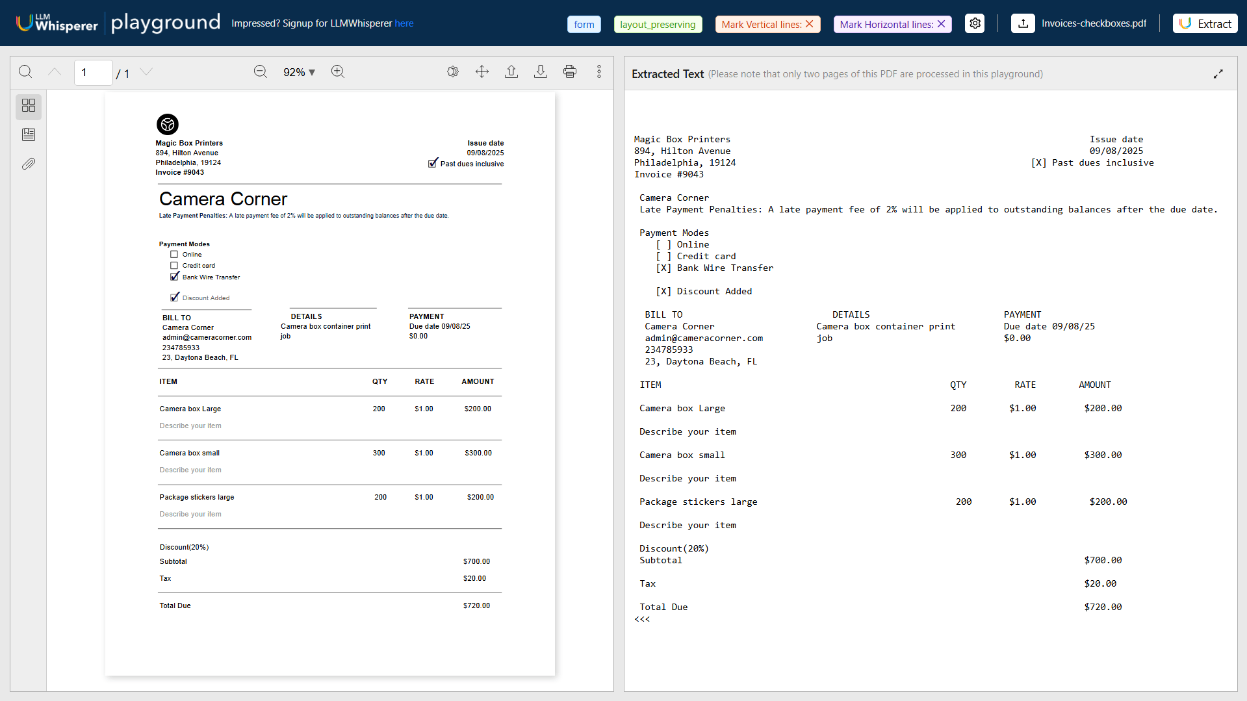
Task: Open the search tool in the PDF viewer
Action: [25, 71]
